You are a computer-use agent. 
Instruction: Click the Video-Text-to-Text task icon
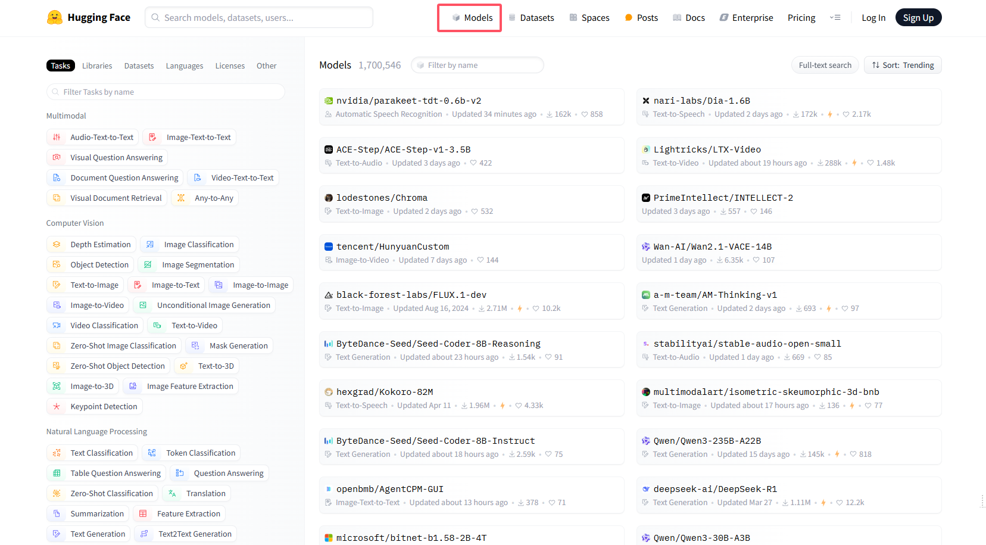[x=197, y=177]
